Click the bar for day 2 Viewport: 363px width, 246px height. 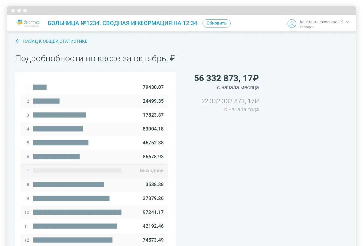tap(46, 101)
